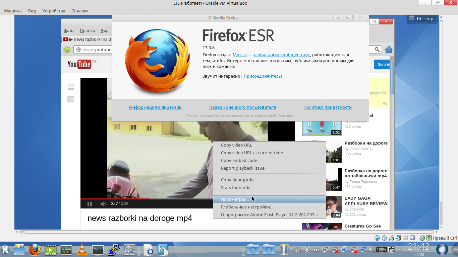Click the VirtualBox shared folders status icon
The height and width of the screenshot is (257, 458).
click(405, 238)
